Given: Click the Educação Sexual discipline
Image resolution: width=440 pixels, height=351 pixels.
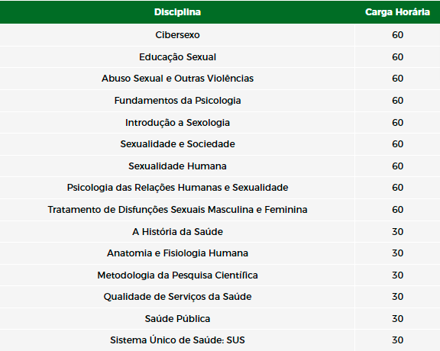Looking at the screenshot, I should [x=177, y=57].
